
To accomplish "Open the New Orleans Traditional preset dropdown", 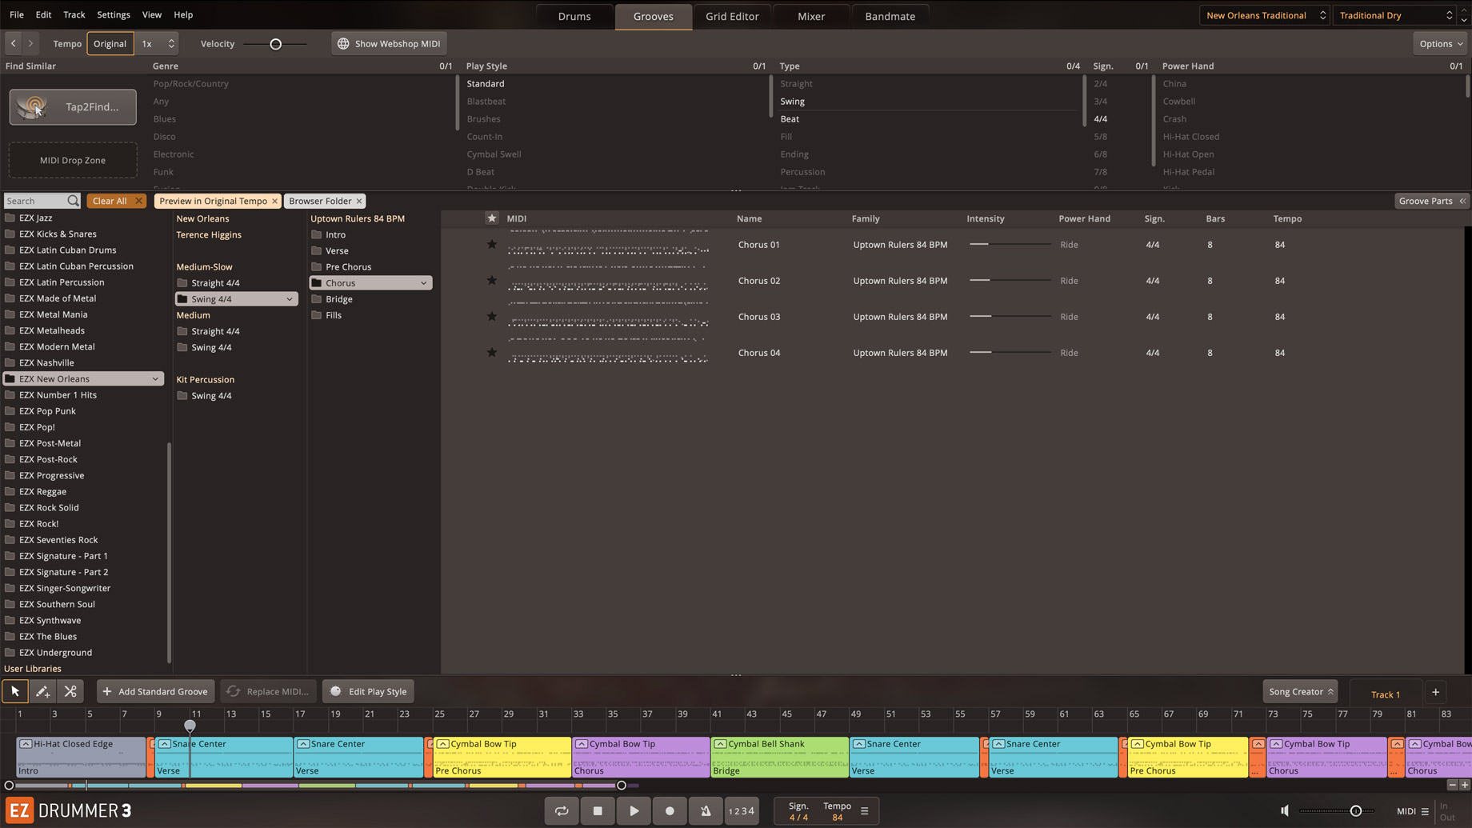I will tap(1264, 15).
